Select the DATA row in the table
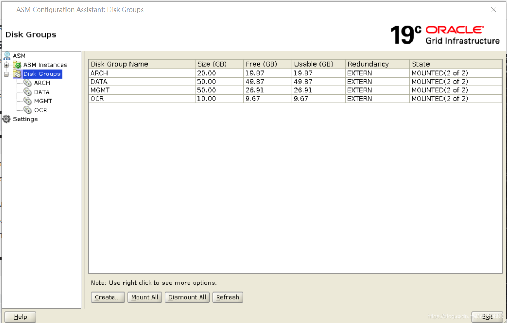The width and height of the screenshot is (507, 323). (295, 81)
